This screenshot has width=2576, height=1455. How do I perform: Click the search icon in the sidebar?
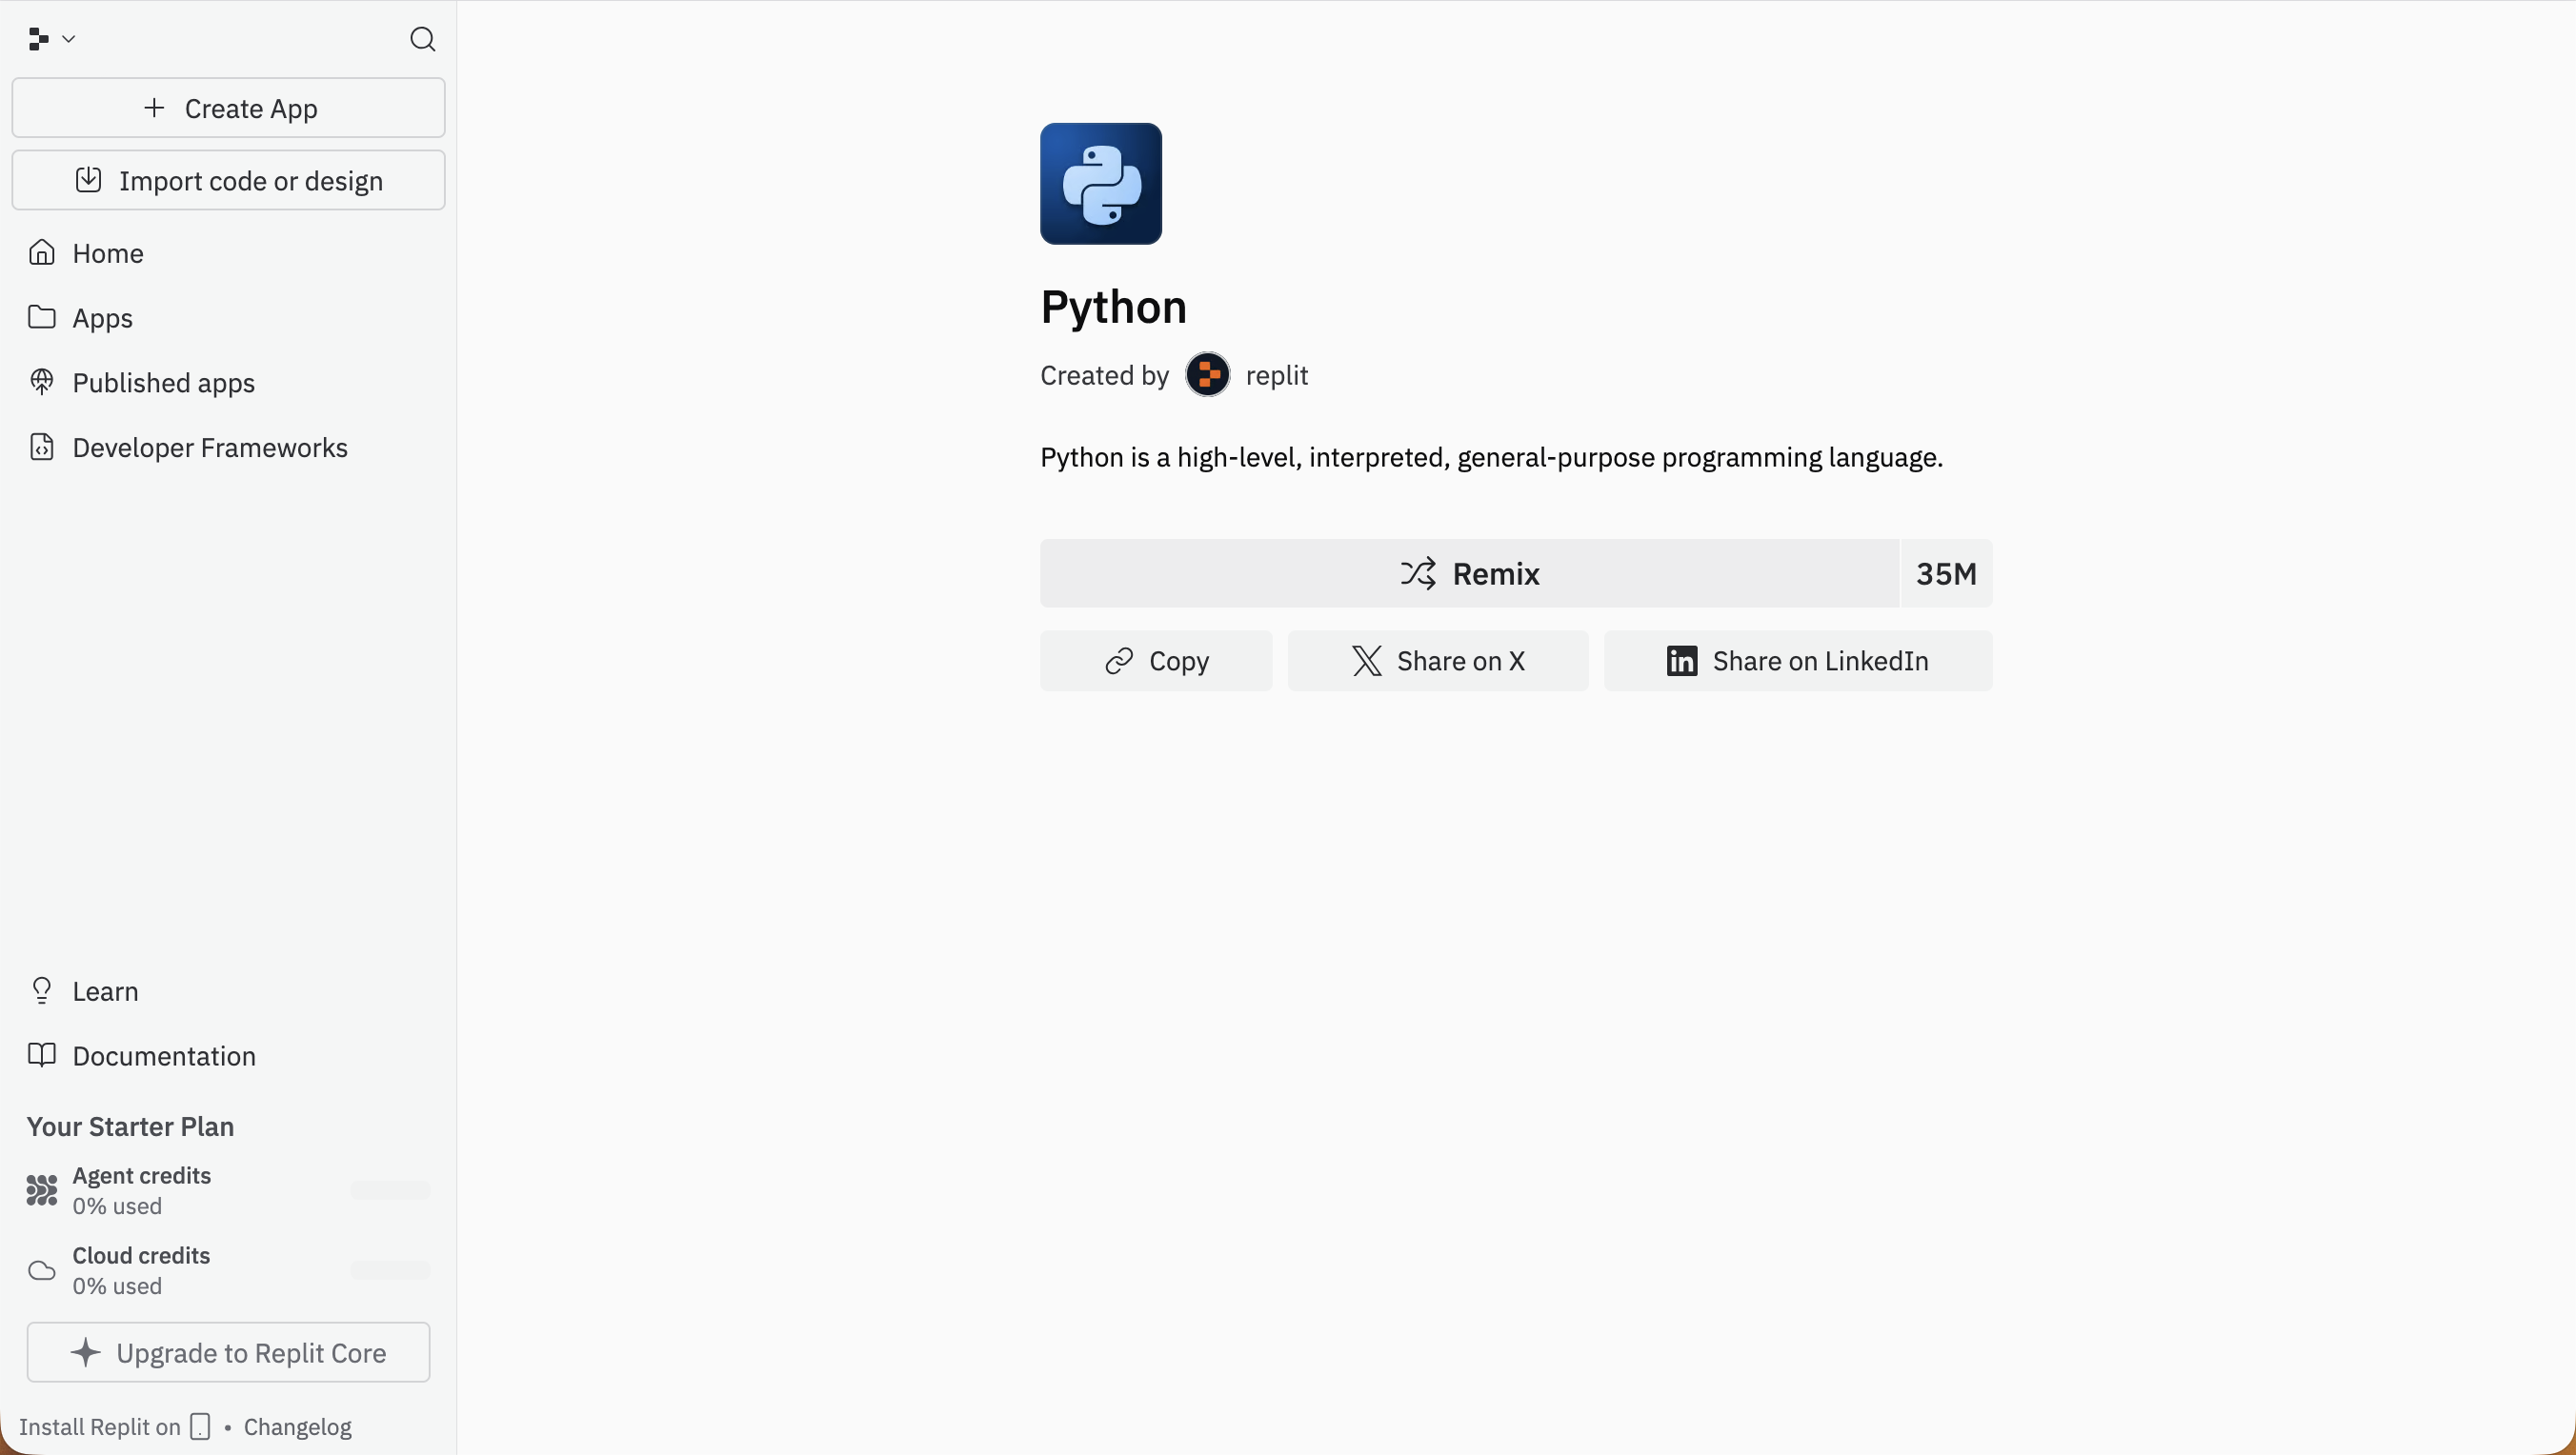pyautogui.click(x=423, y=40)
